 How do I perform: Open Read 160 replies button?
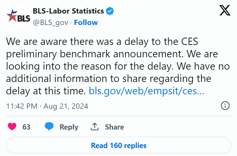click(119, 145)
